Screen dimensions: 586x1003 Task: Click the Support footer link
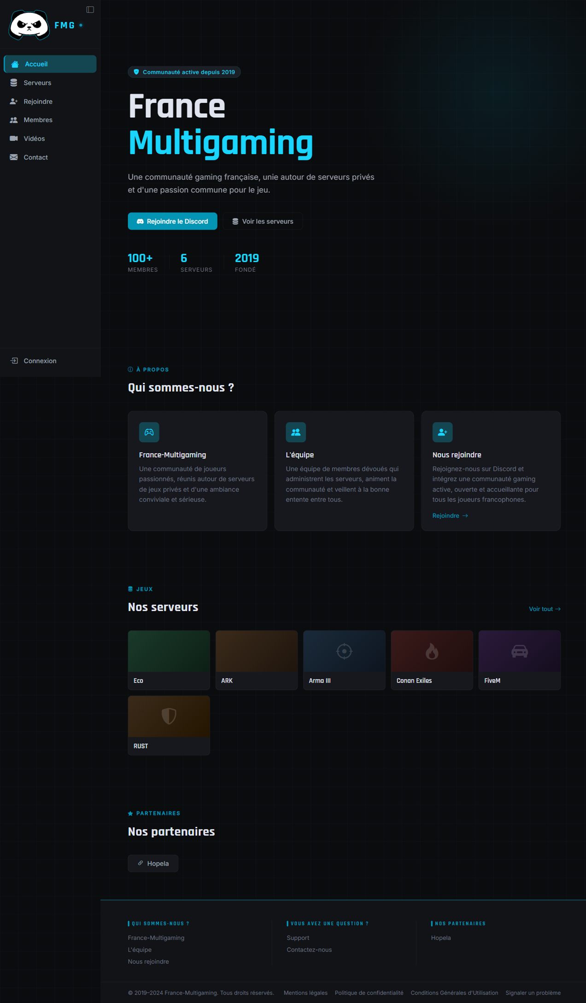coord(298,938)
